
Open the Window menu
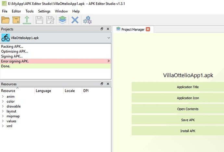(x=61, y=11)
